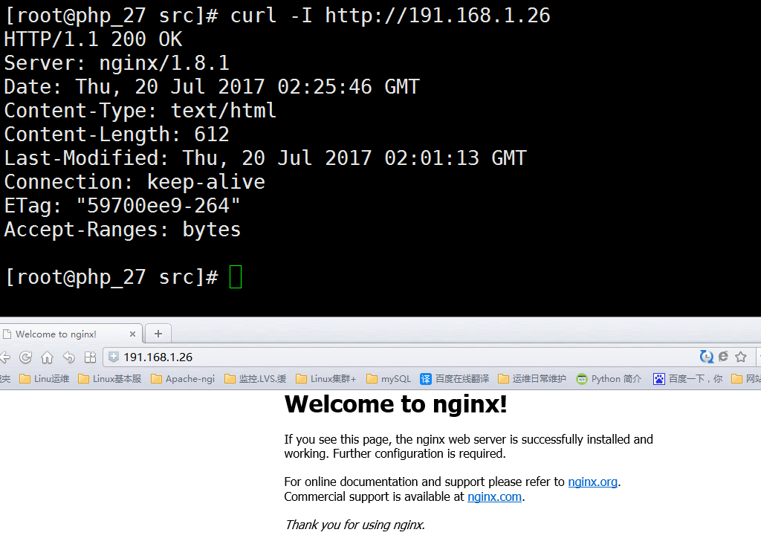The height and width of the screenshot is (541, 761).
Task: Click the terminal line 'HTTP/1.1 200 OK'
Action: coord(93,39)
